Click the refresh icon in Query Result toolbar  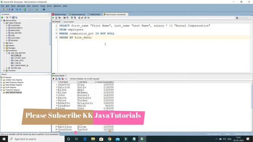59,79
